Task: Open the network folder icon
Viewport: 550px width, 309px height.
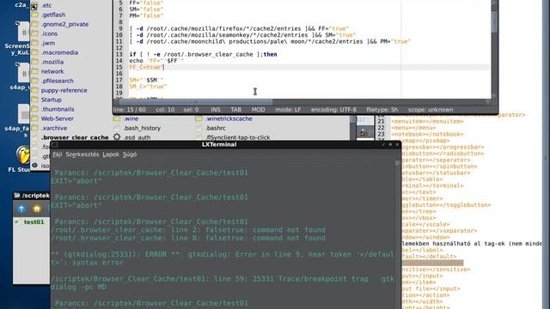Action: (x=34, y=72)
